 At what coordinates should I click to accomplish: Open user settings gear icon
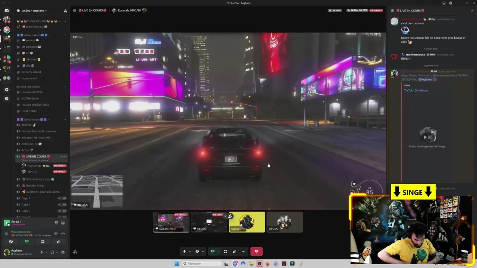63,252
